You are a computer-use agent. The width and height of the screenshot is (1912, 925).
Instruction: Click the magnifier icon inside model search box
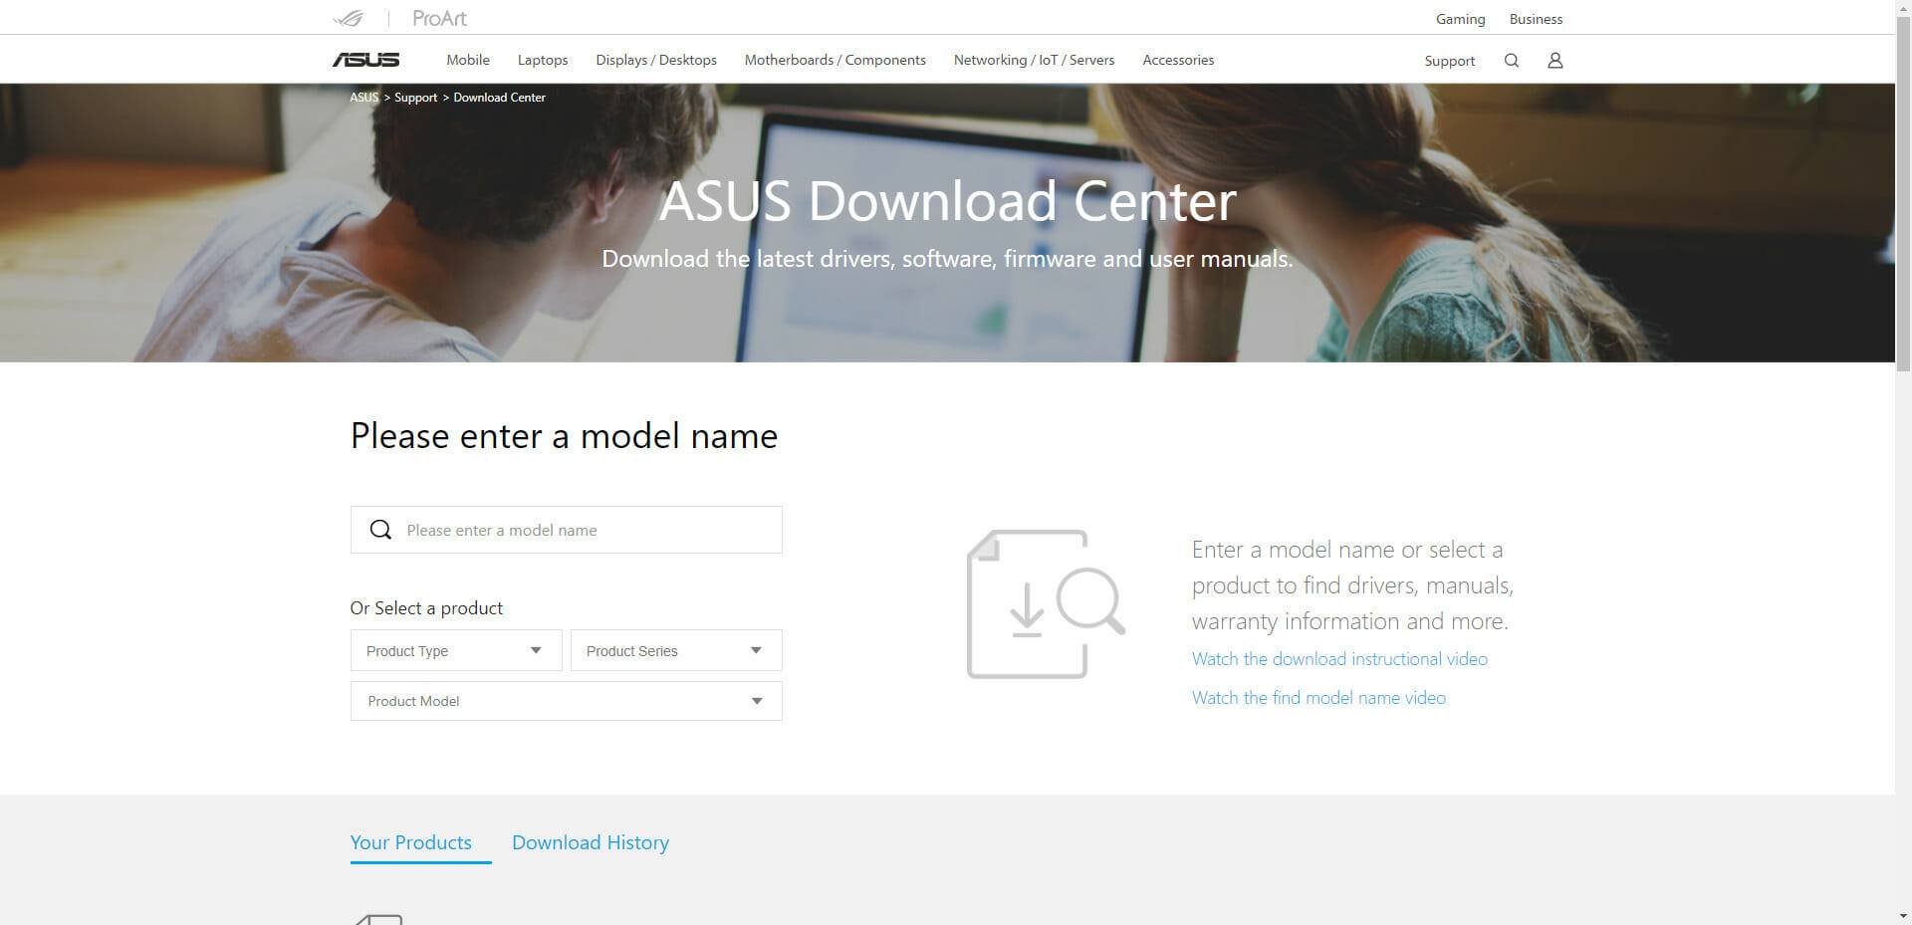click(380, 530)
